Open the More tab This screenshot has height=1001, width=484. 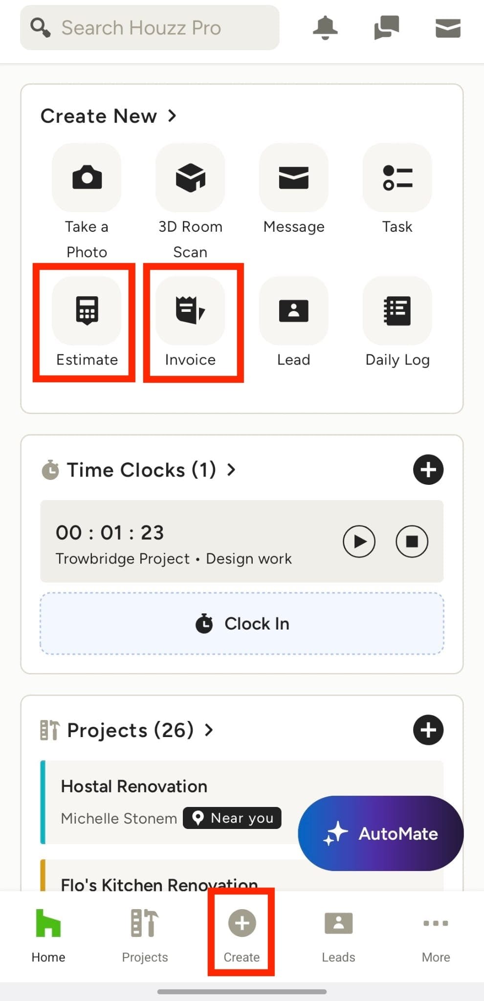(436, 935)
